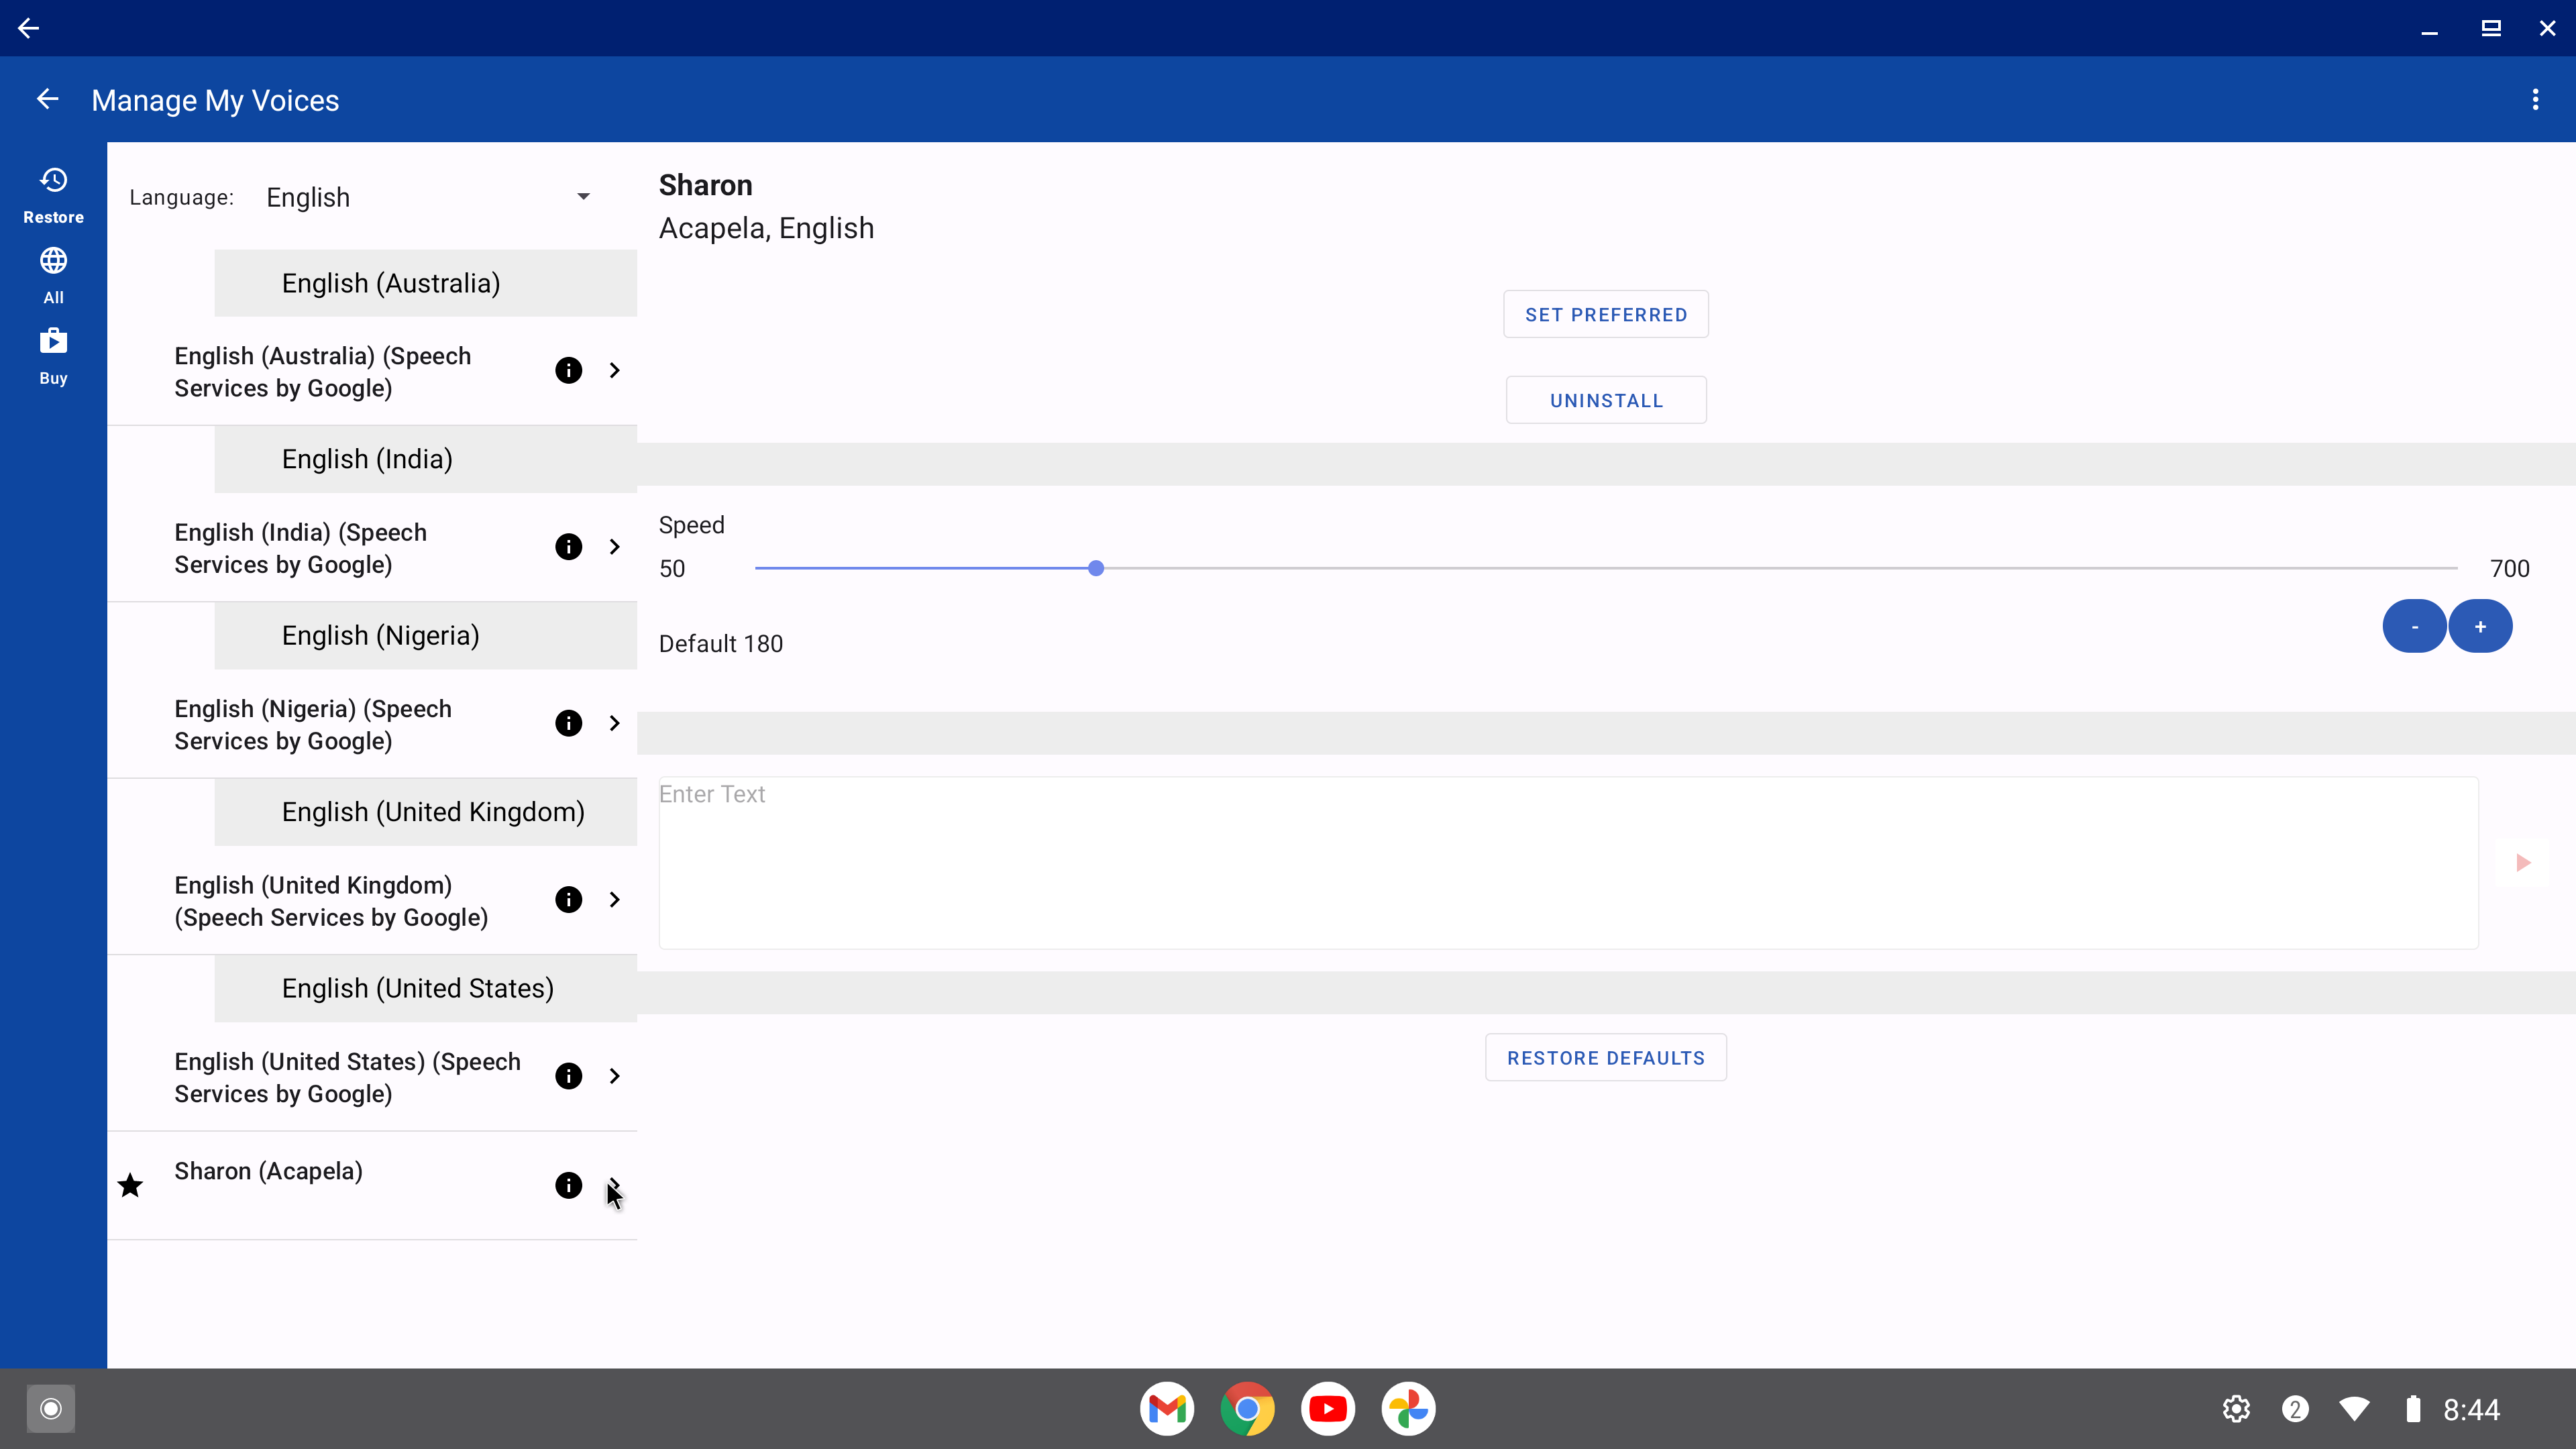Expand English (United States) Google voice details
The height and width of the screenshot is (1449, 2576).
(614, 1076)
